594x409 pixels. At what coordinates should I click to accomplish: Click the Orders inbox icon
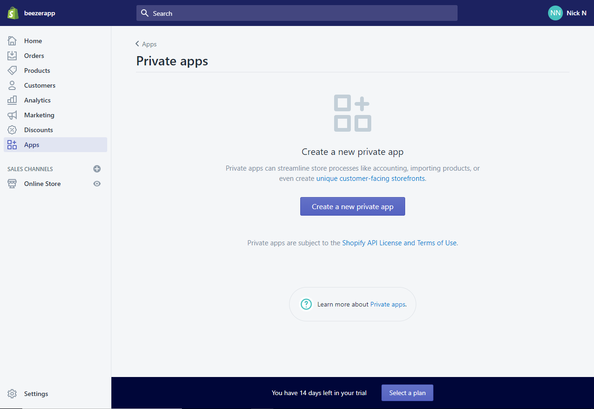[x=12, y=56]
